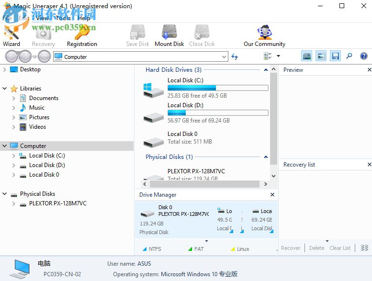
Task: Go back with the navigation arrow
Action: click(x=11, y=56)
